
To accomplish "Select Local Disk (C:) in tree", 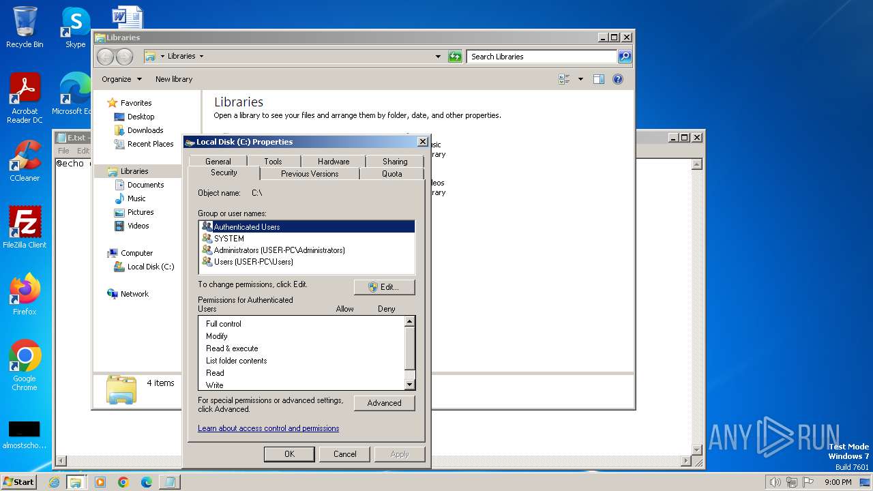I will click(151, 267).
